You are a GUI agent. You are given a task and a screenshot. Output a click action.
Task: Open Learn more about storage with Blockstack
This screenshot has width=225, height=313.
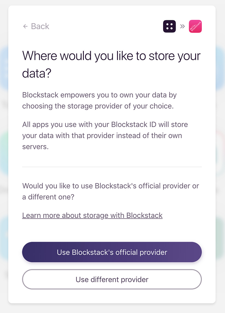[x=92, y=215]
